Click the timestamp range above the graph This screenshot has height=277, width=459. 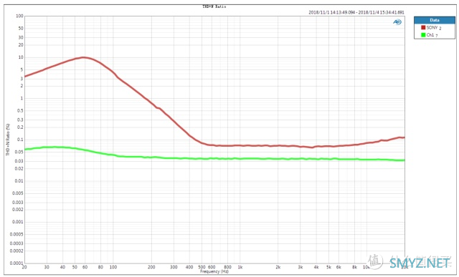(x=356, y=12)
